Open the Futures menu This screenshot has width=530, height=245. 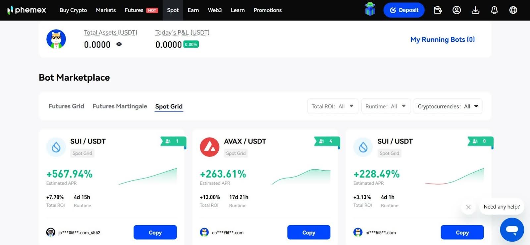(x=134, y=10)
